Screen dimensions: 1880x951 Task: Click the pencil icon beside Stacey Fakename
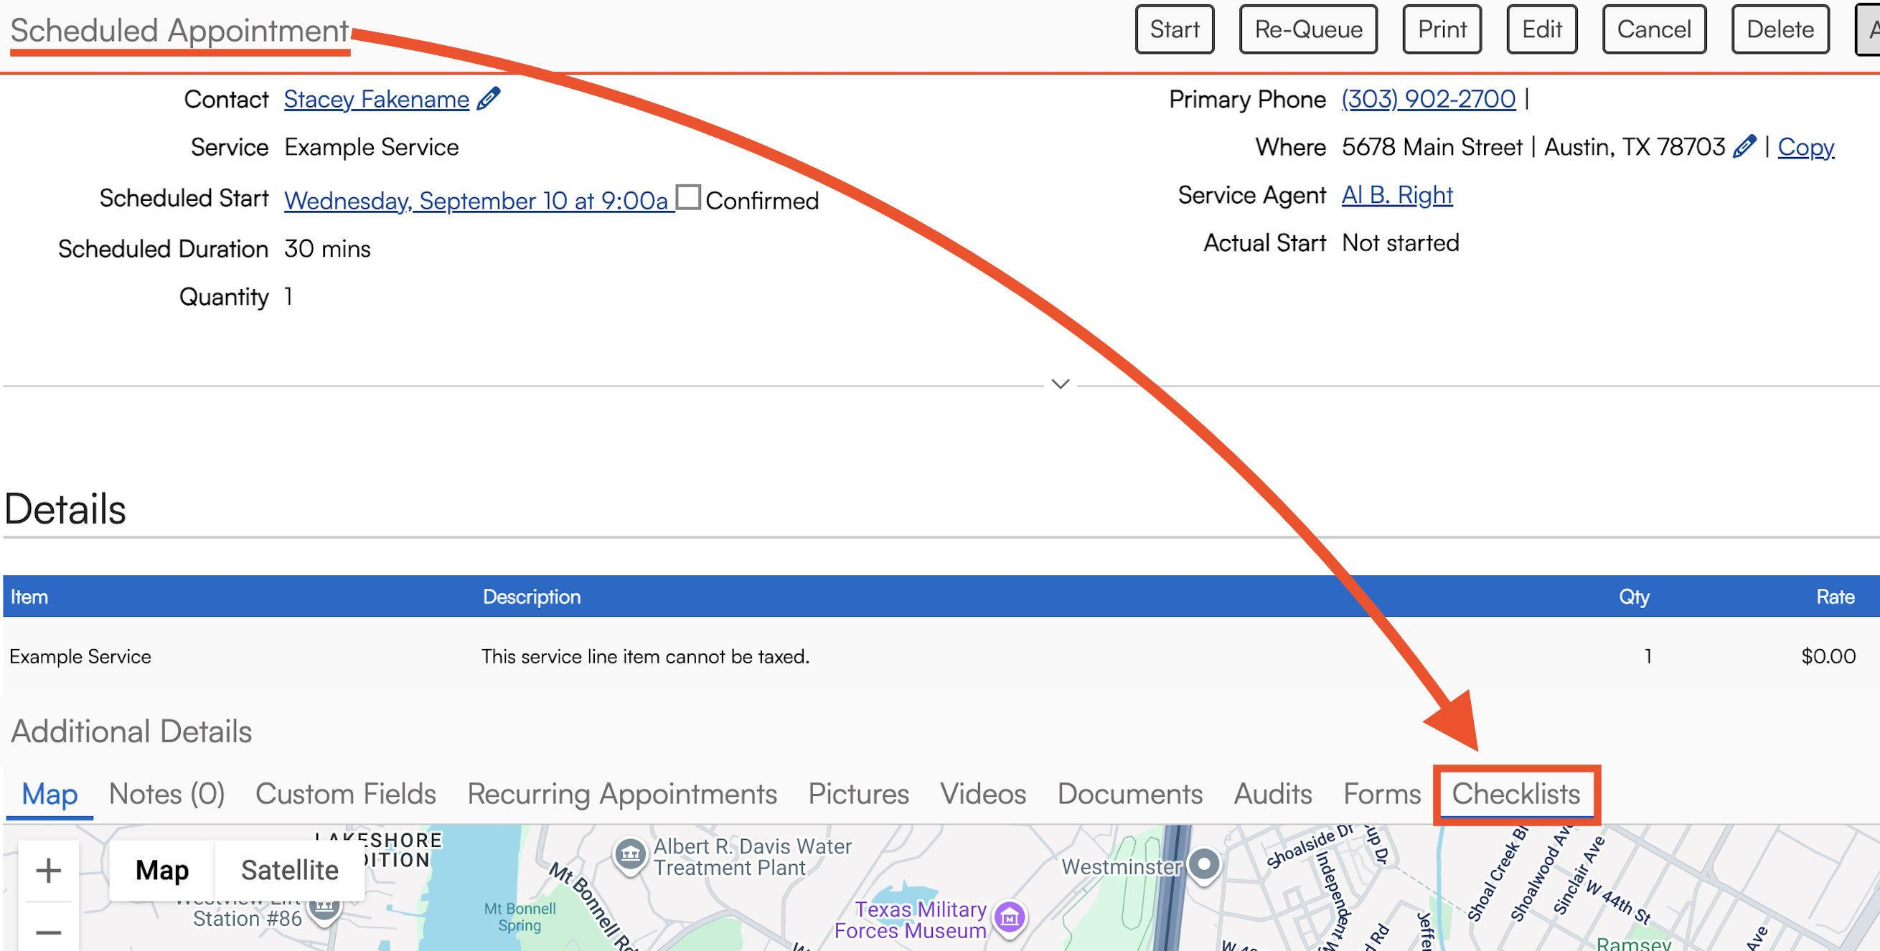488,98
